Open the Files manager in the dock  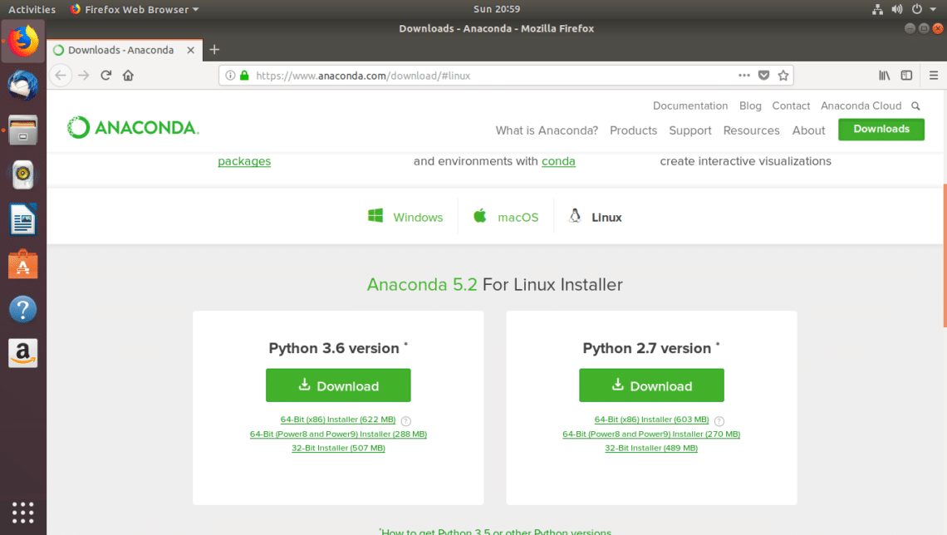click(x=23, y=130)
